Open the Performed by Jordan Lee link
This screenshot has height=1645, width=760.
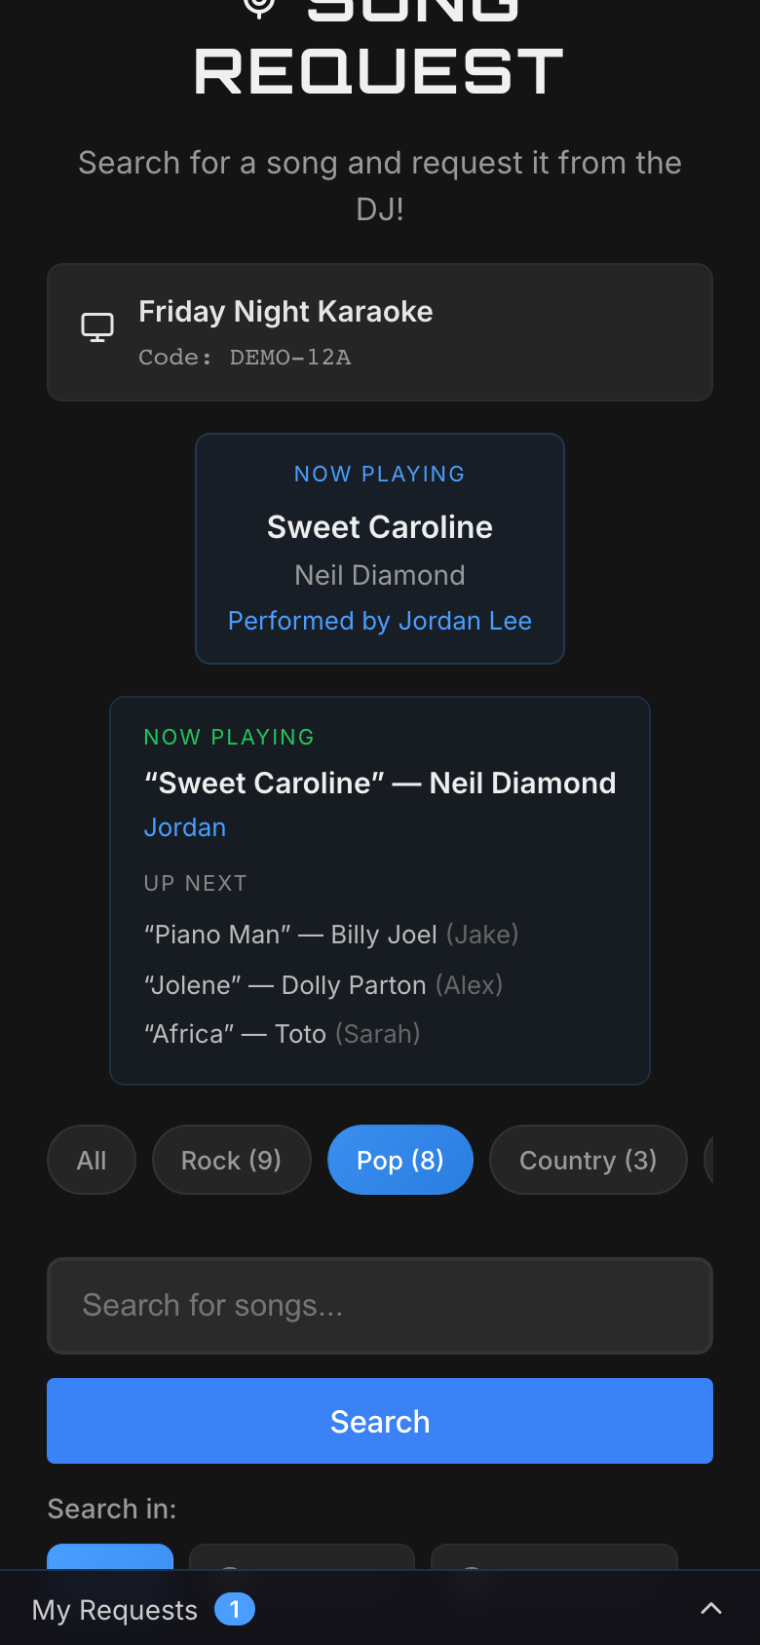pyautogui.click(x=380, y=621)
